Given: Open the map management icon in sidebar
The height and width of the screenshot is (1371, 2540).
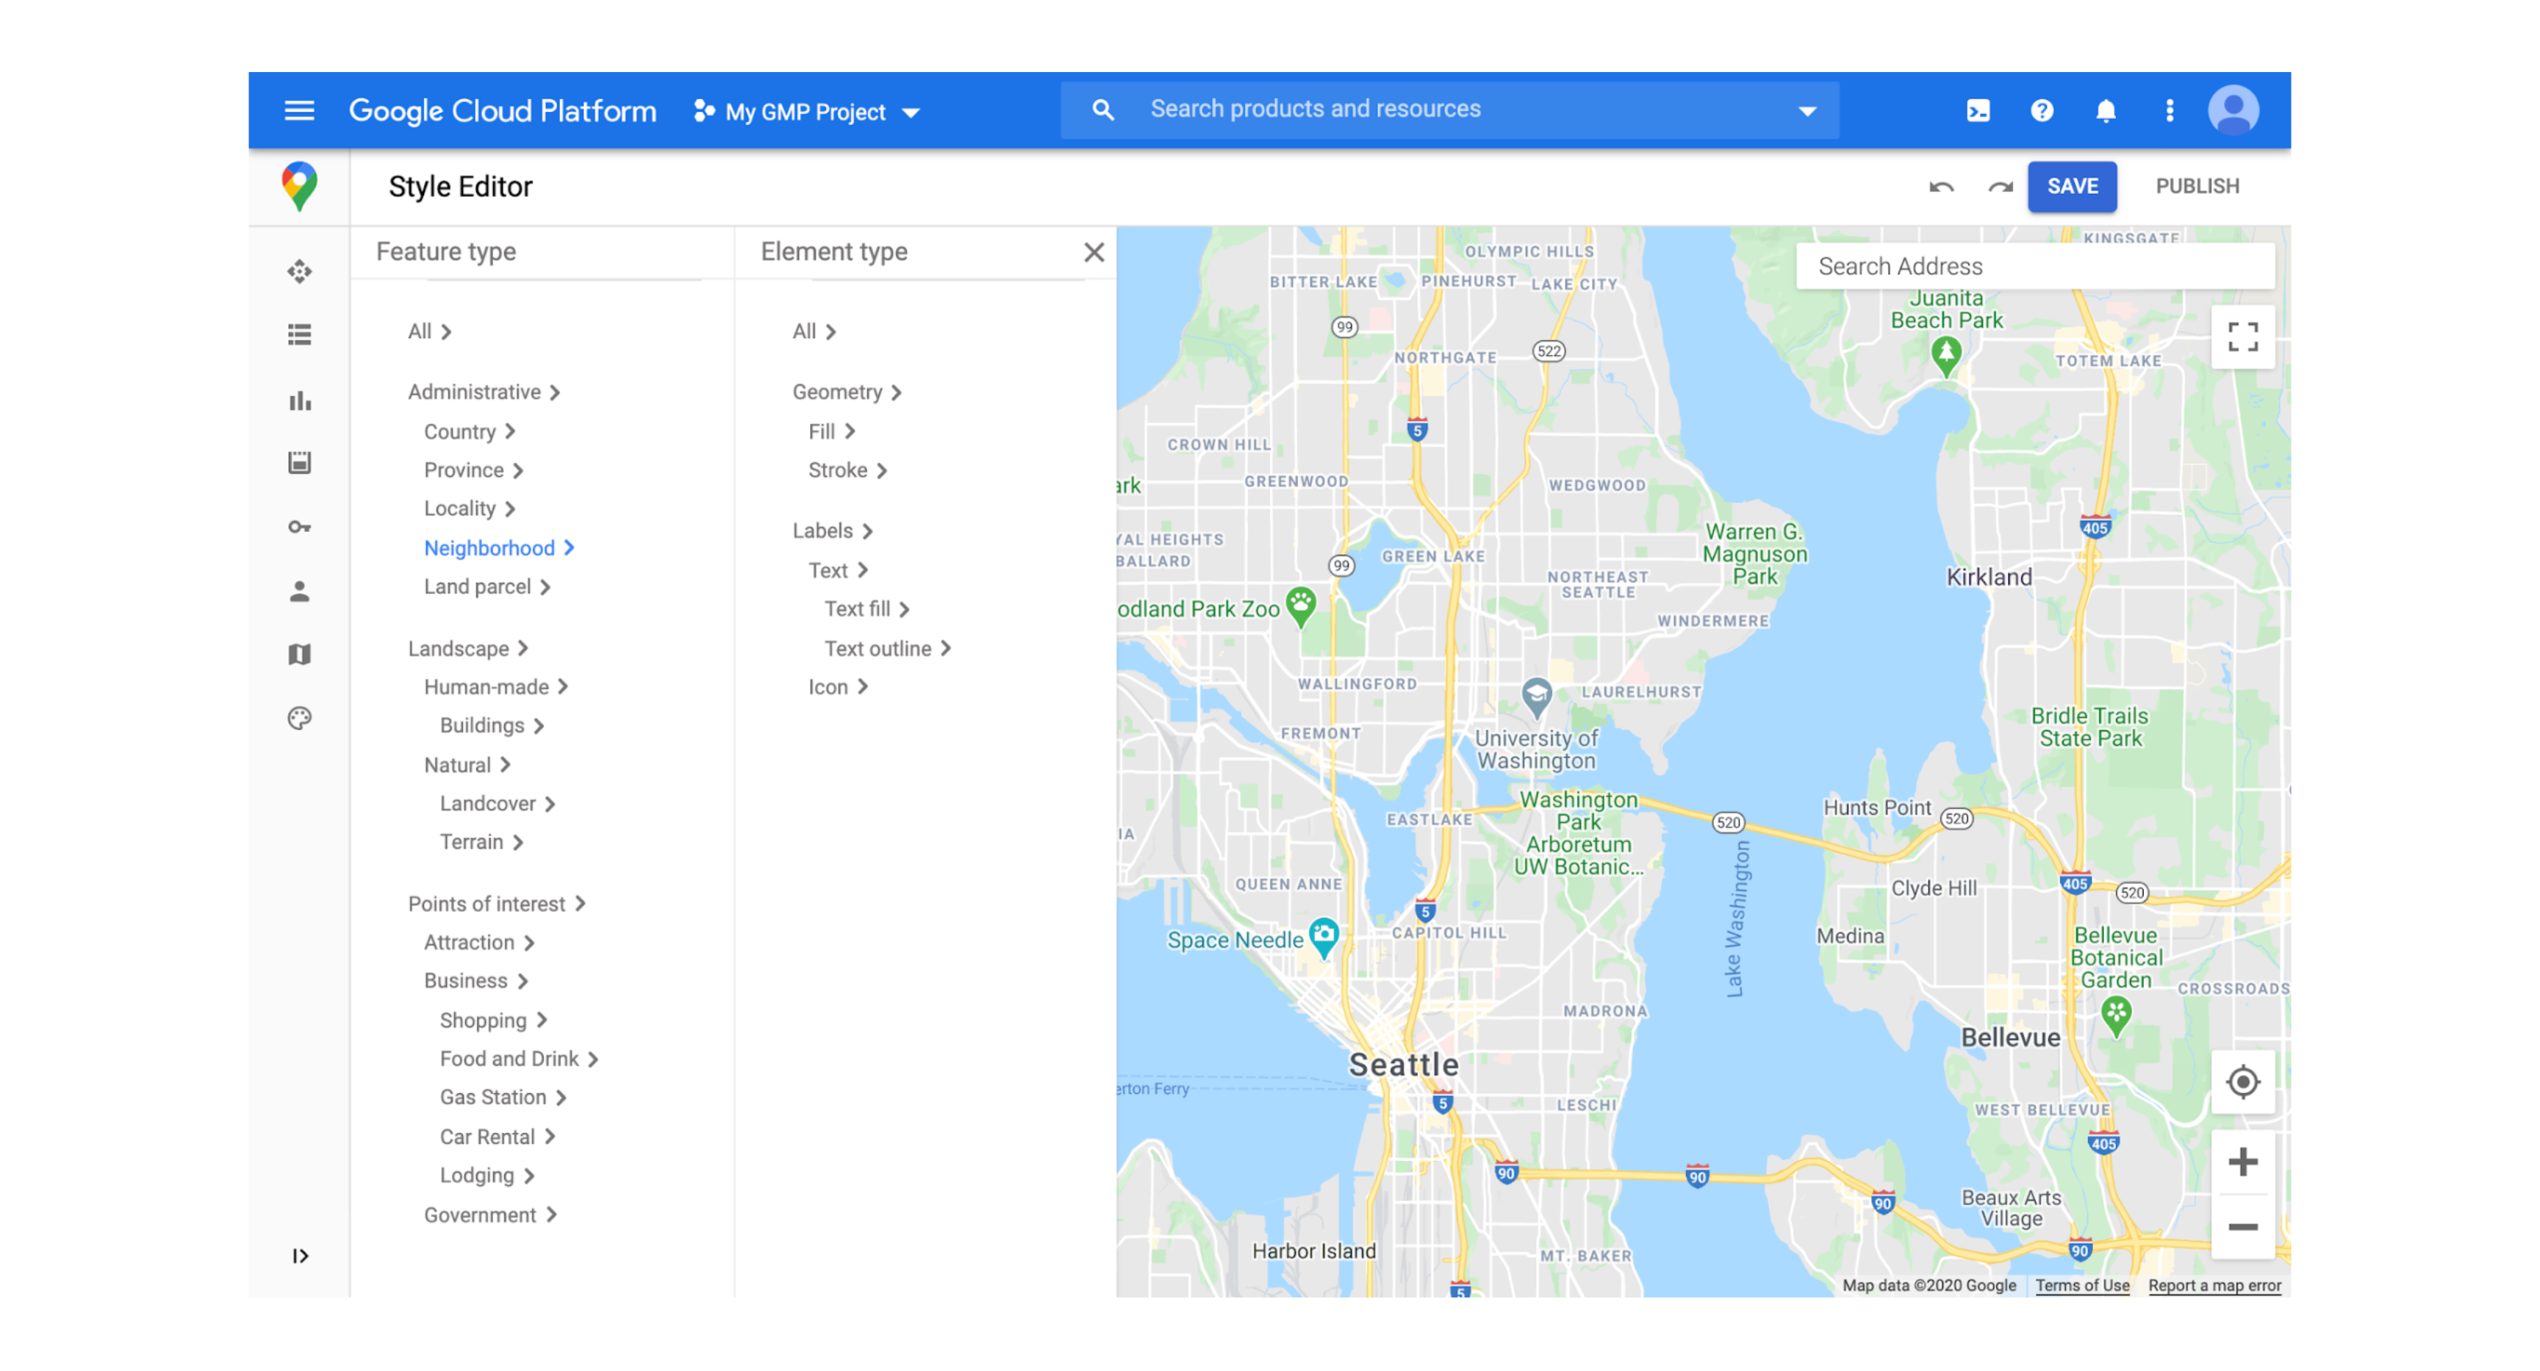Looking at the screenshot, I should 300,653.
